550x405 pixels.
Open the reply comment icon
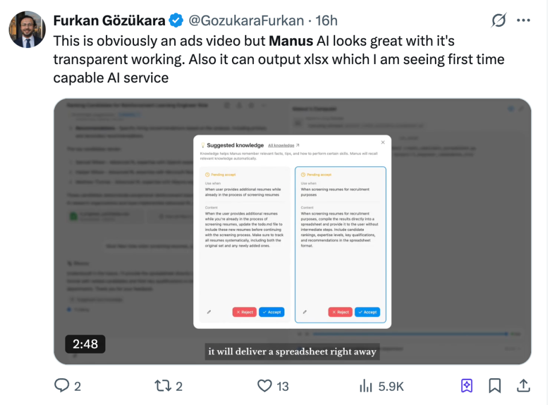[62, 386]
